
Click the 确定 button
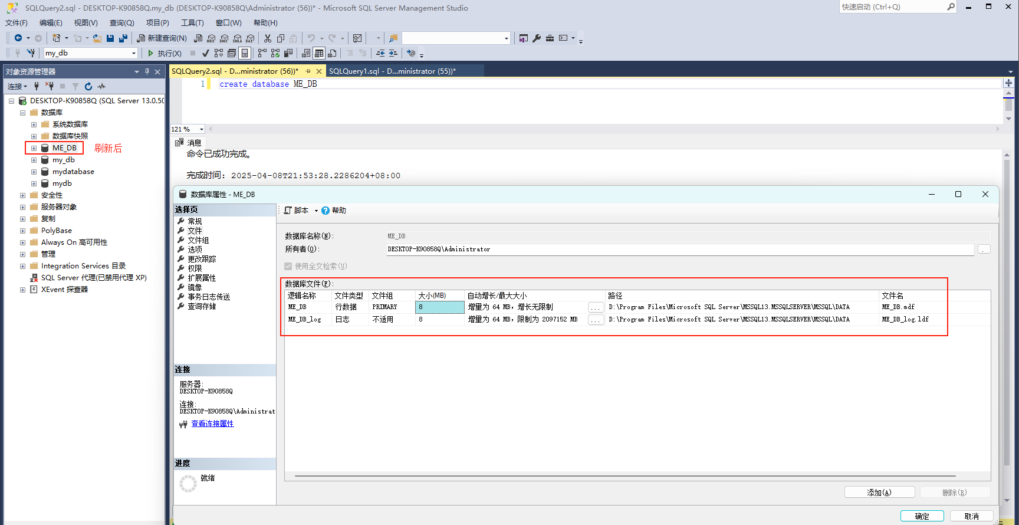click(x=922, y=516)
